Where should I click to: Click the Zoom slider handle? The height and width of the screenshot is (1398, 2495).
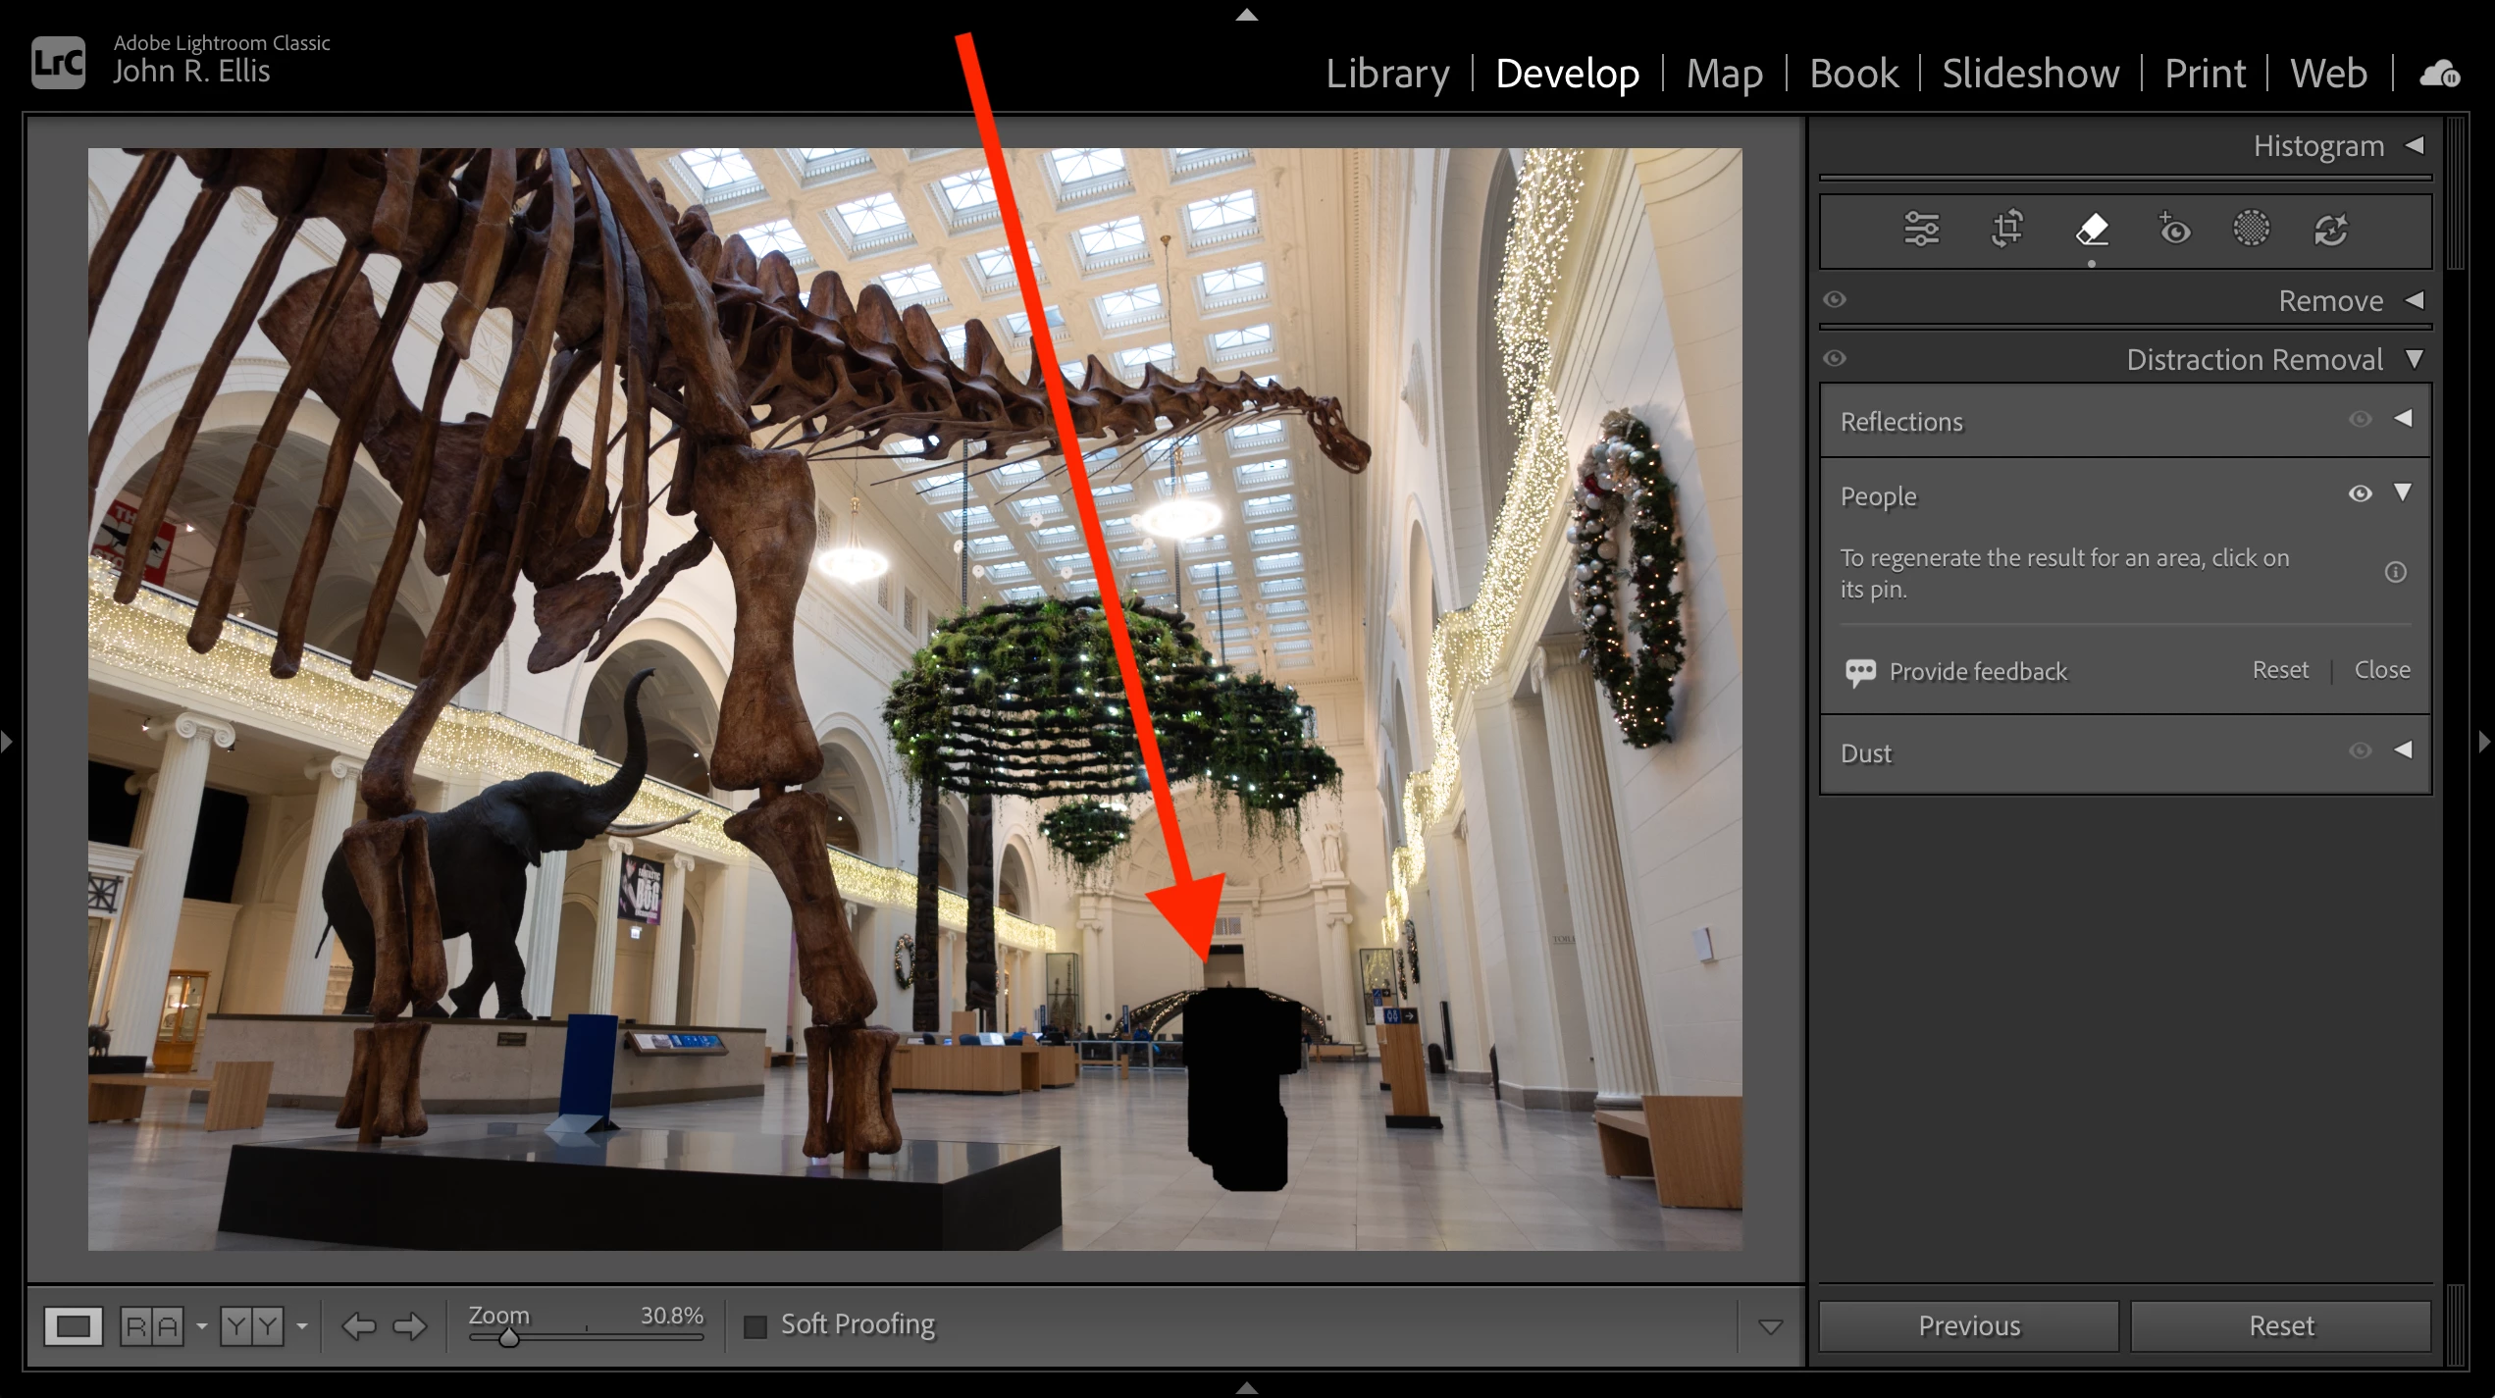tap(508, 1338)
